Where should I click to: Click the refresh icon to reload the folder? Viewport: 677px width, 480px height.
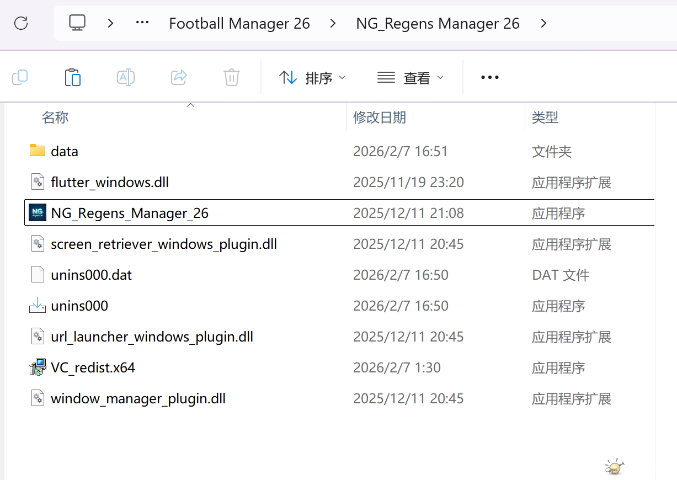20,23
